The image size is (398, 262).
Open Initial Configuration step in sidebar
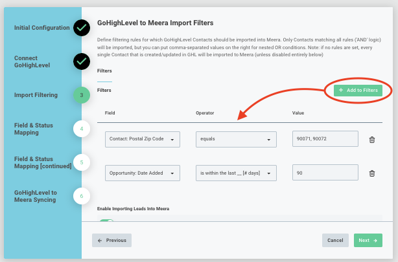pos(42,28)
